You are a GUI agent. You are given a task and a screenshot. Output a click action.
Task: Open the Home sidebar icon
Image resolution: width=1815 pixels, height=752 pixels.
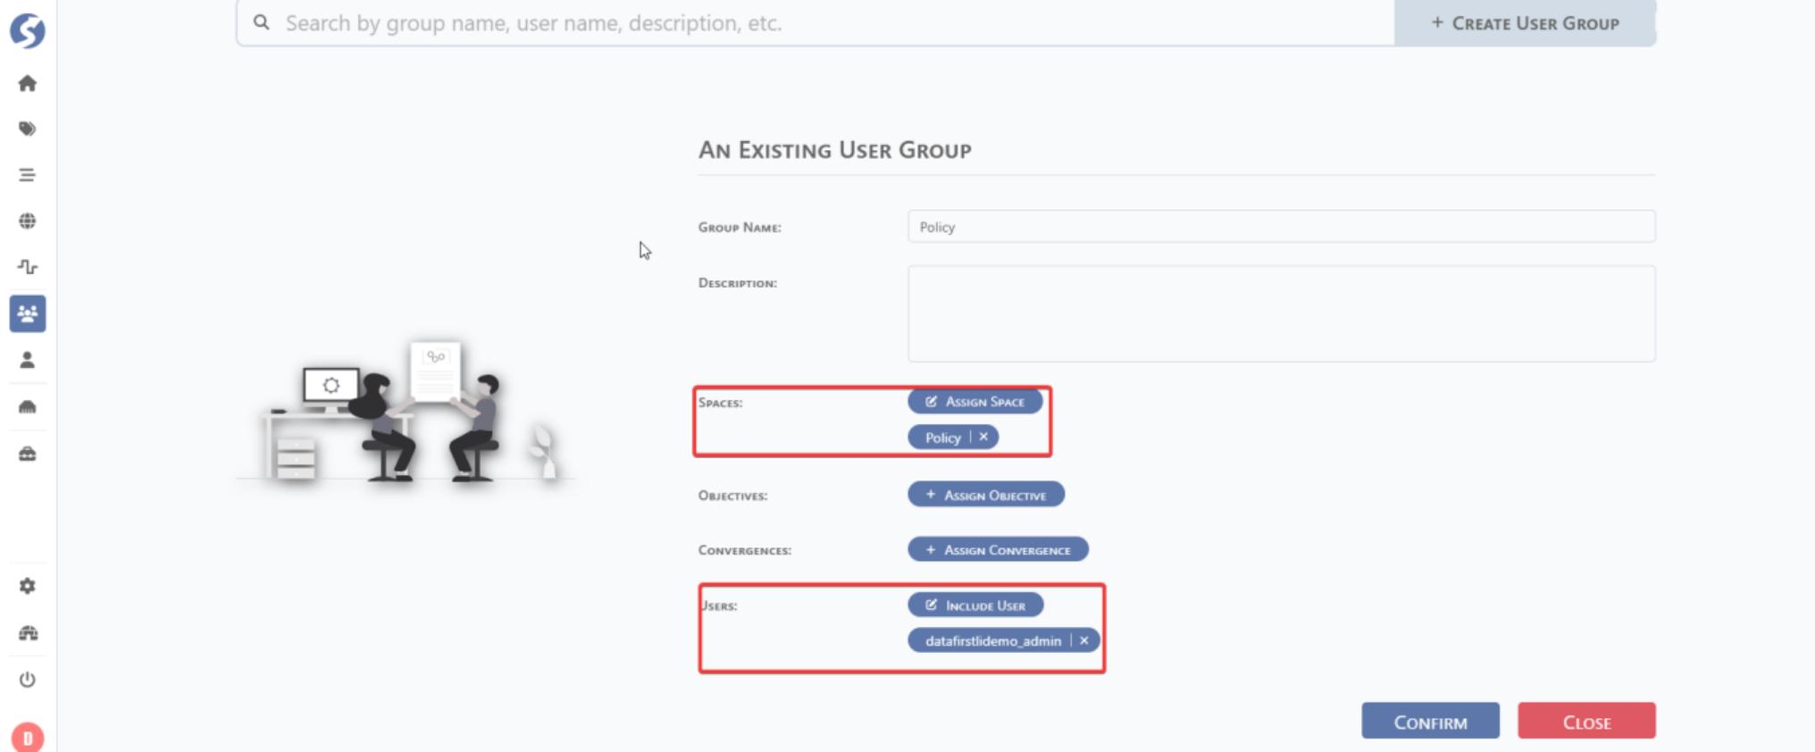tap(28, 83)
